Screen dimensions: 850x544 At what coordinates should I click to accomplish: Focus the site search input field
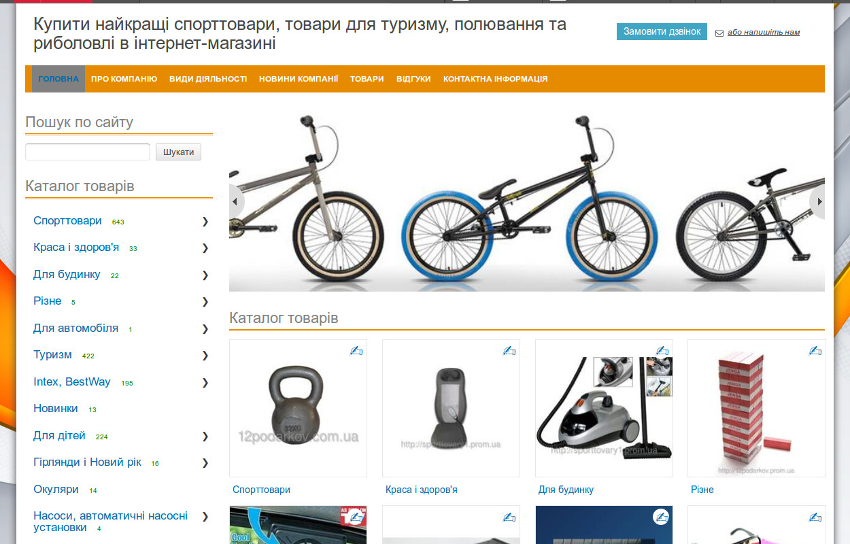88,152
